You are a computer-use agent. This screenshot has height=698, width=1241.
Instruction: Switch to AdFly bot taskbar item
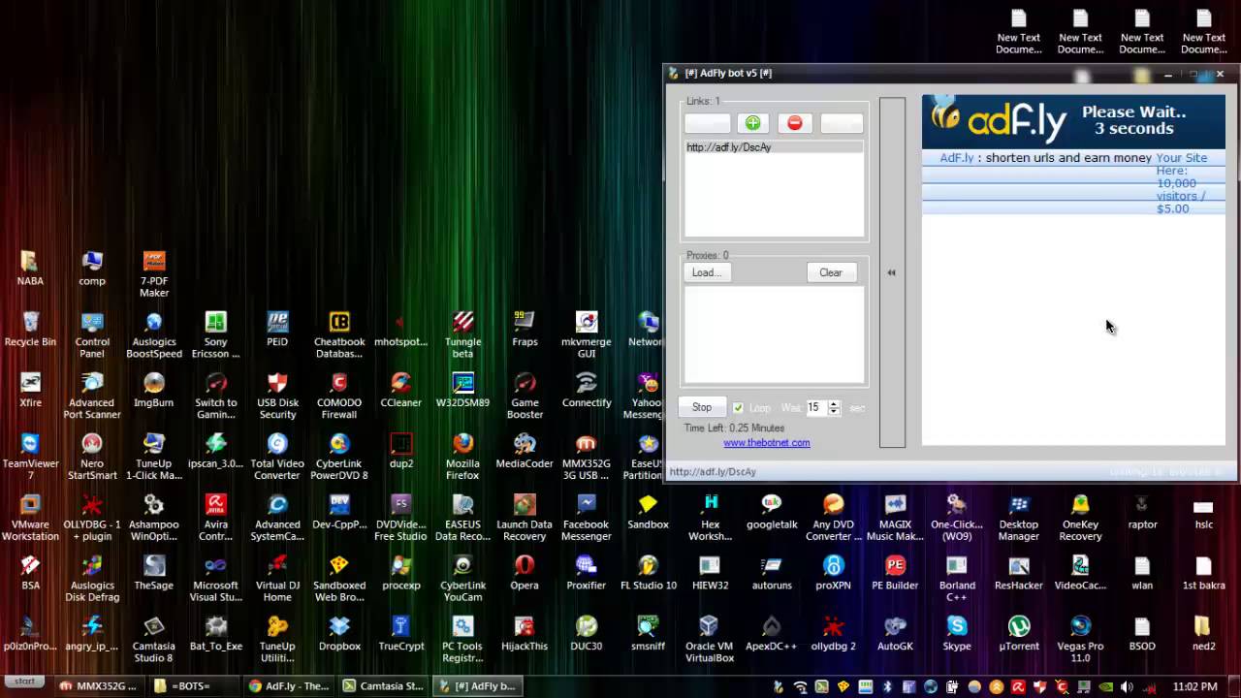click(x=477, y=685)
